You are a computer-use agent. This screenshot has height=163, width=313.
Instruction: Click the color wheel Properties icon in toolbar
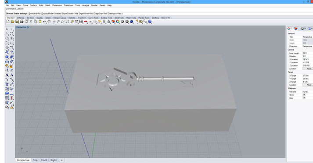pyautogui.click(x=118, y=22)
